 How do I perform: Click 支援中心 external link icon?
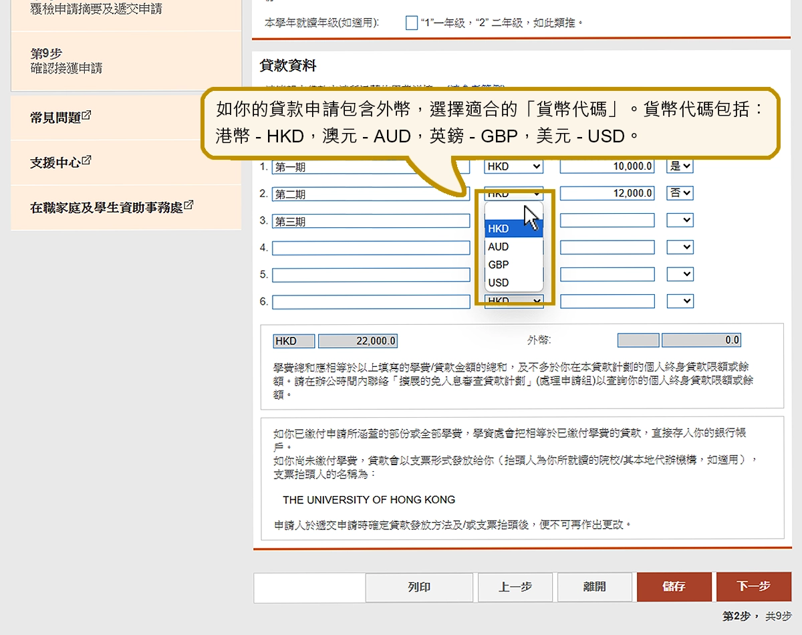point(86,160)
